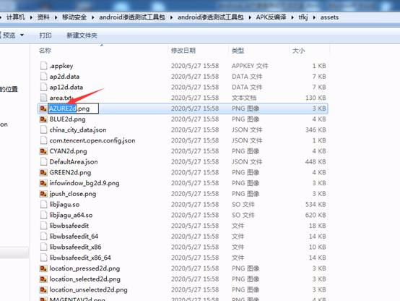Select the CYAN2d.png file icon
Viewport: 400px width, 301px height.
pos(43,151)
